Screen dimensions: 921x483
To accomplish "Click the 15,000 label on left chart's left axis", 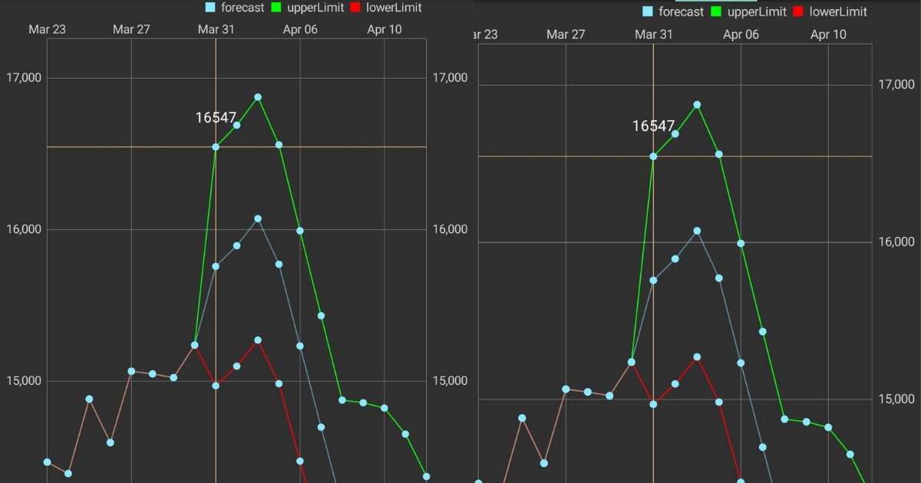I will [24, 381].
